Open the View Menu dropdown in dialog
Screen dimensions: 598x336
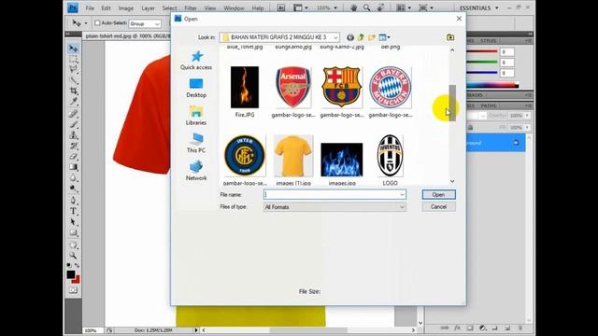(x=384, y=37)
